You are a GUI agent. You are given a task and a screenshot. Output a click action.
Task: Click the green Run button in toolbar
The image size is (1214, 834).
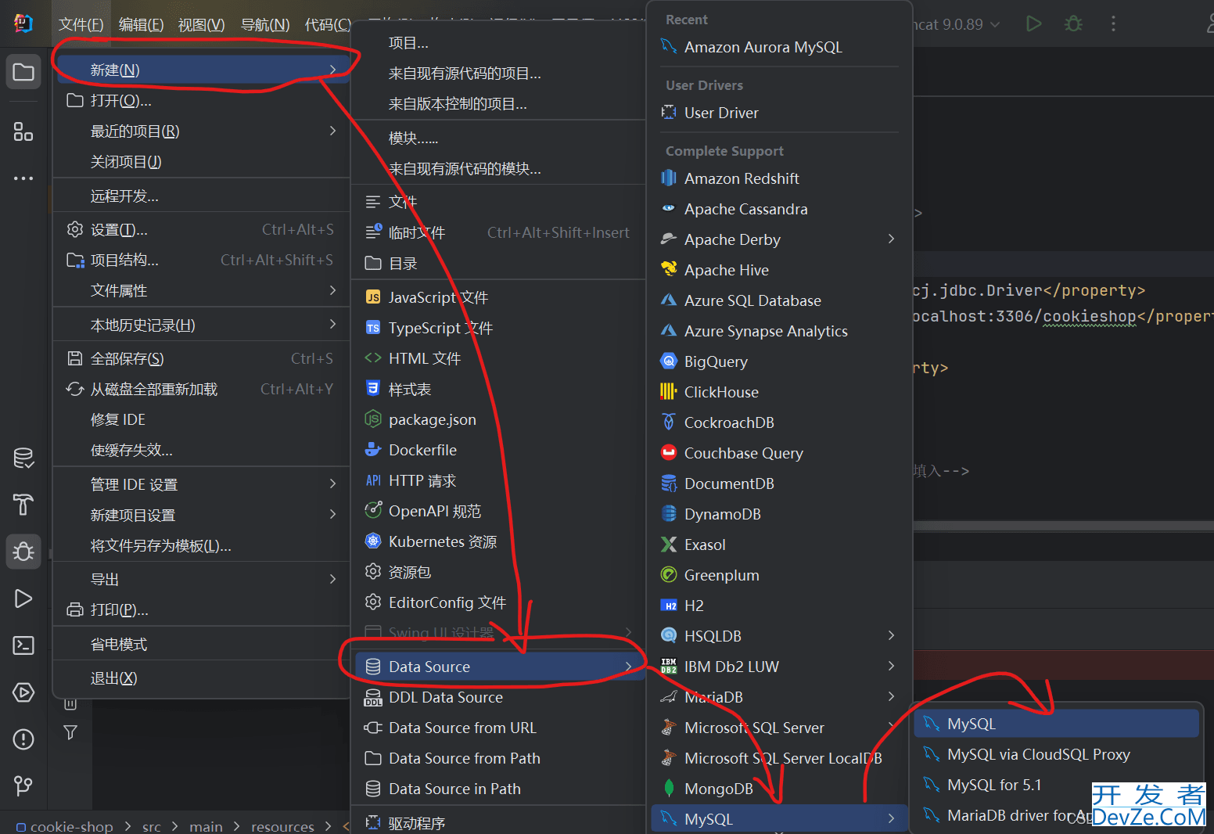point(1034,23)
